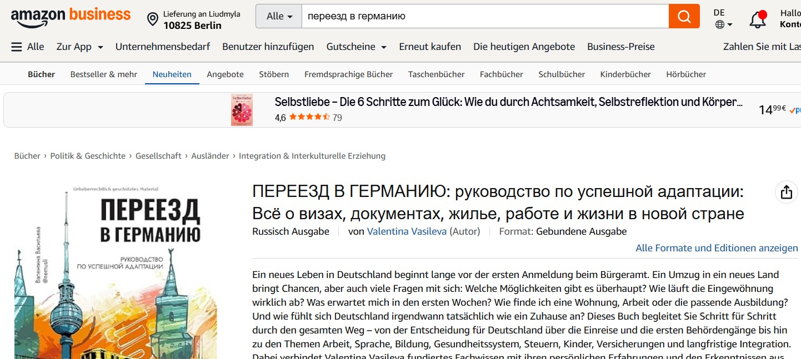Click the share icon beside book title
801x359 pixels.
point(786,192)
